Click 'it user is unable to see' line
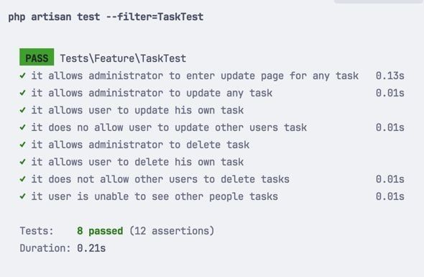The image size is (424, 277). (x=155, y=196)
